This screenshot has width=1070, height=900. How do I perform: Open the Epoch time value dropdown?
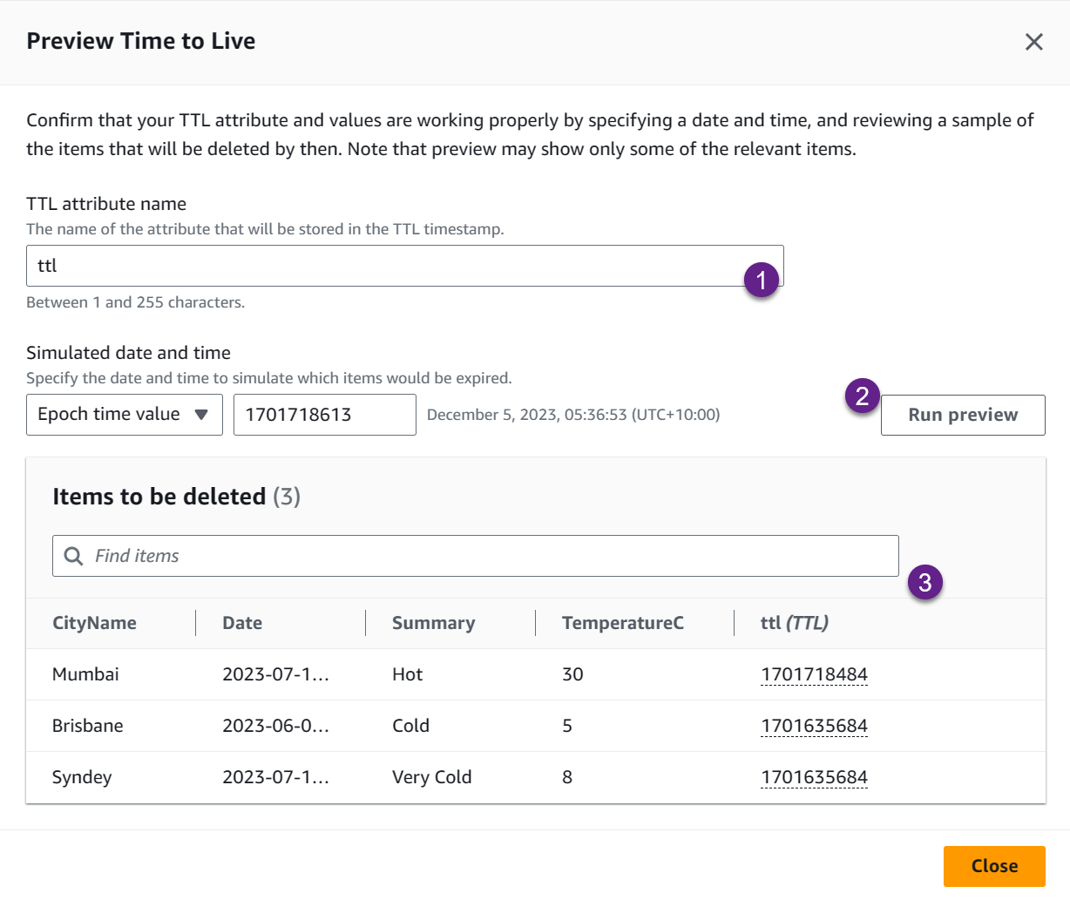[x=124, y=415]
